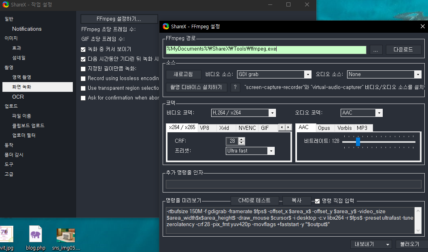
Task: Click the question mark help button
Action: coord(235,87)
